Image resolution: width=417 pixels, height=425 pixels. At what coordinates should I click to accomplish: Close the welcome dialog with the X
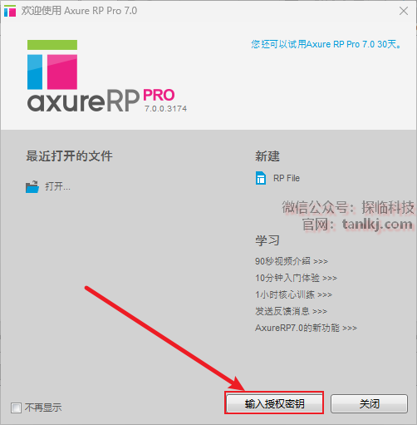point(404,11)
